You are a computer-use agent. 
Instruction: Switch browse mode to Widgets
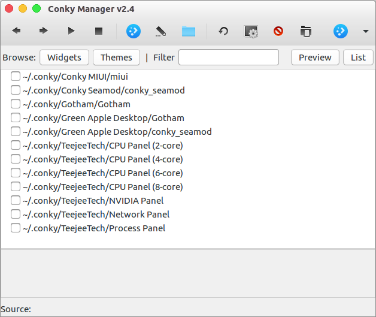click(64, 58)
